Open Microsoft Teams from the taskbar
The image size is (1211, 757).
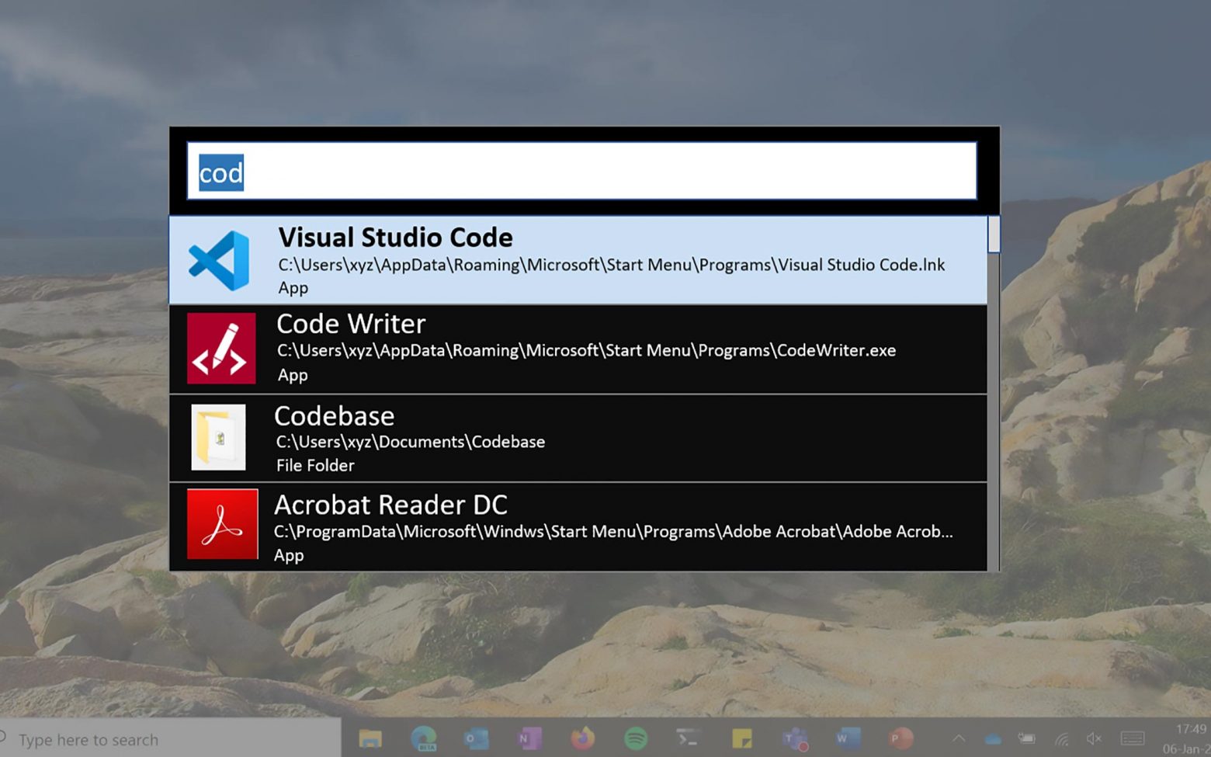point(795,738)
